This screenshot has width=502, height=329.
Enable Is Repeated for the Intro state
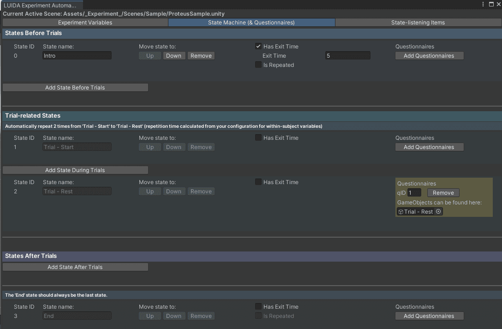pos(258,65)
